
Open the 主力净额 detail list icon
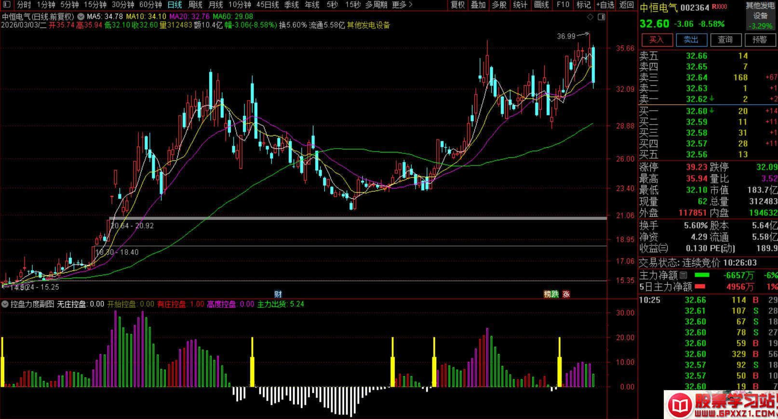coord(684,275)
